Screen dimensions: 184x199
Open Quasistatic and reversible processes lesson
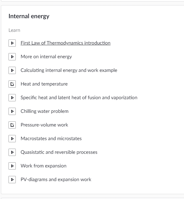pyautogui.click(x=59, y=152)
